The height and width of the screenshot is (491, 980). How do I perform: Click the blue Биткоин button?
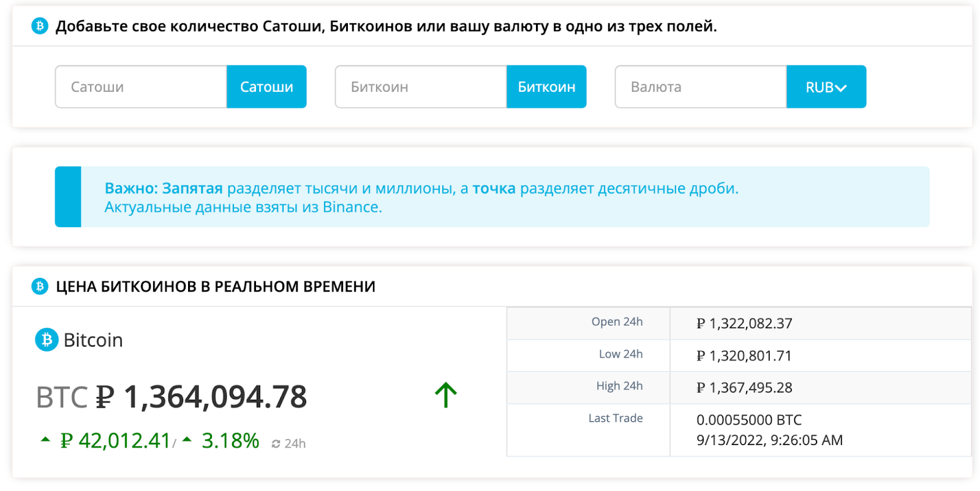pyautogui.click(x=546, y=87)
